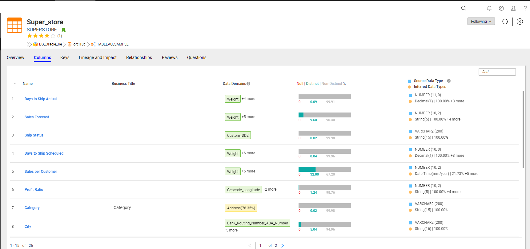The image size is (530, 249).
Task: Click the TABLEAU_SAMPLE schema icon
Action: (x=93, y=44)
